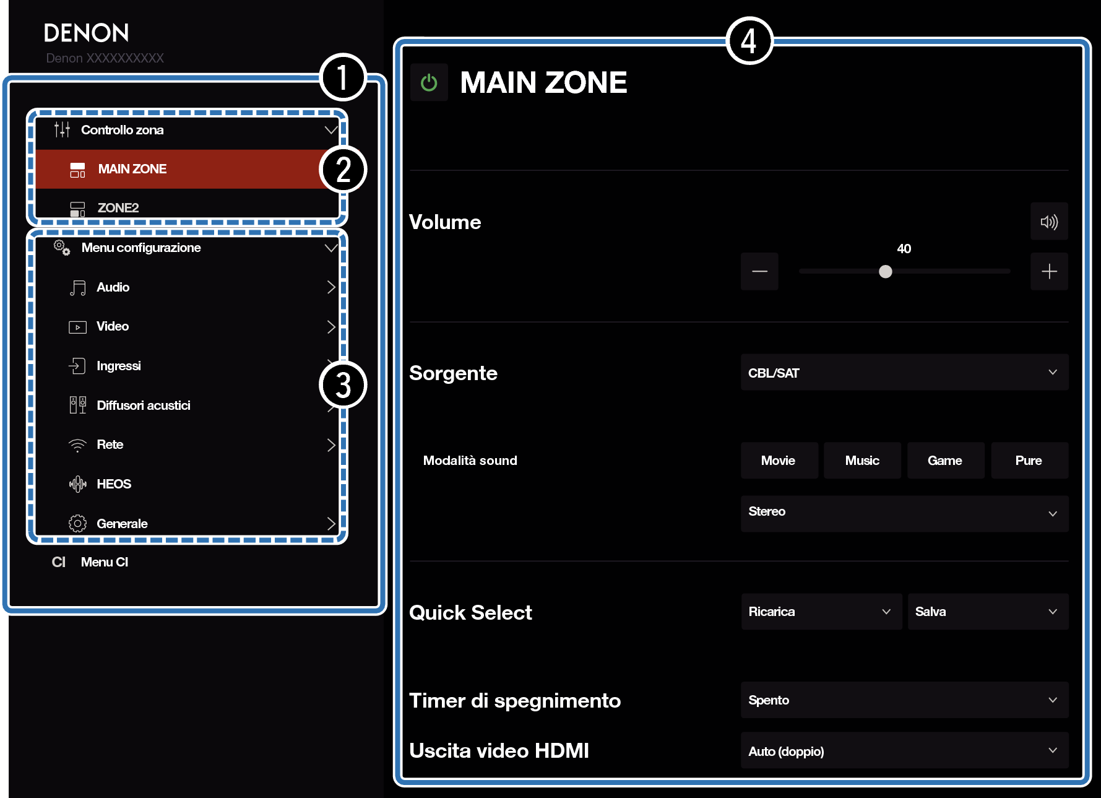Image resolution: width=1101 pixels, height=798 pixels.
Task: Open the Quick Select Salva dropdown
Action: [x=987, y=612]
